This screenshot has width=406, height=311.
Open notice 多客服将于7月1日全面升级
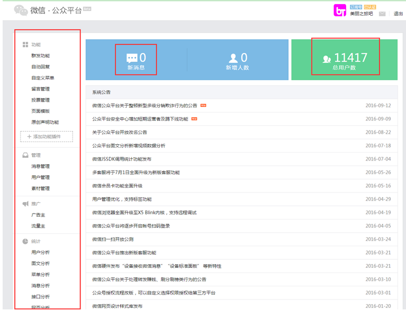click(136, 173)
